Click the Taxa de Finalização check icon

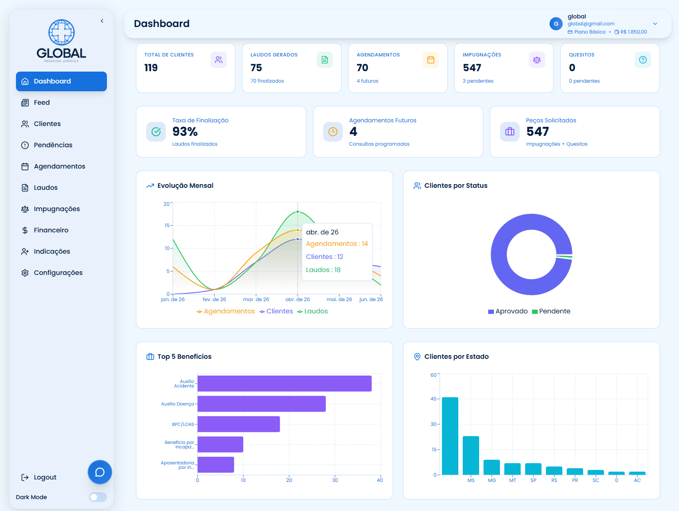pyautogui.click(x=156, y=132)
